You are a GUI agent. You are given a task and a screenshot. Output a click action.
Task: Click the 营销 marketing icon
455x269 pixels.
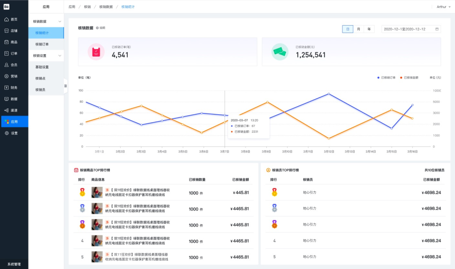[7, 76]
